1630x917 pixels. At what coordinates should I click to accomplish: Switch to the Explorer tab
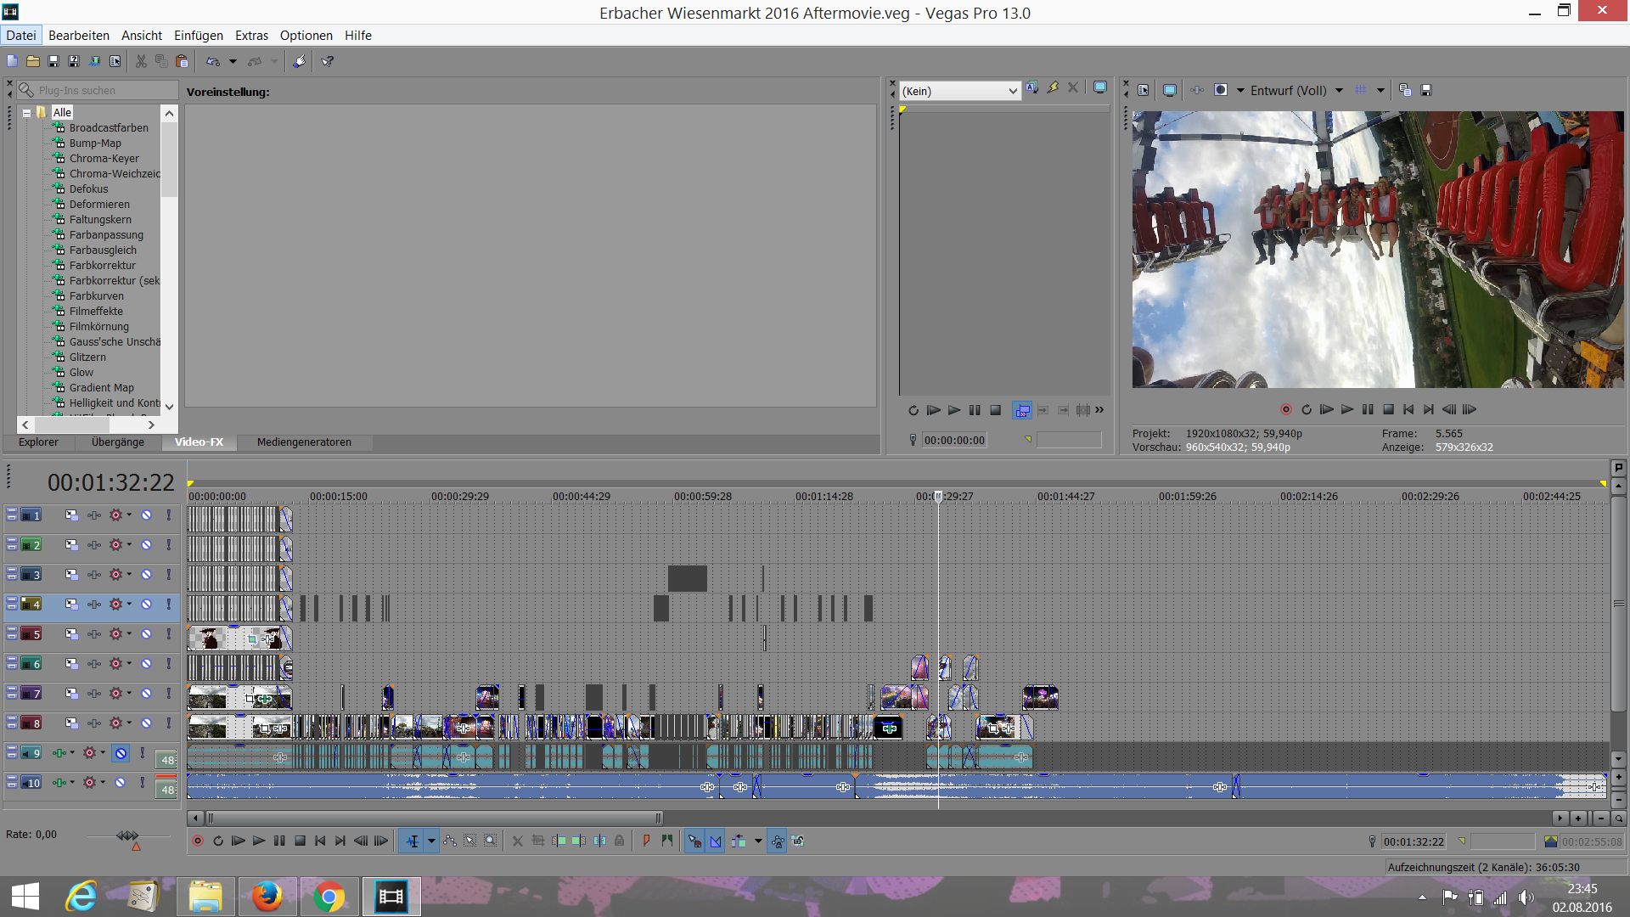pos(39,442)
